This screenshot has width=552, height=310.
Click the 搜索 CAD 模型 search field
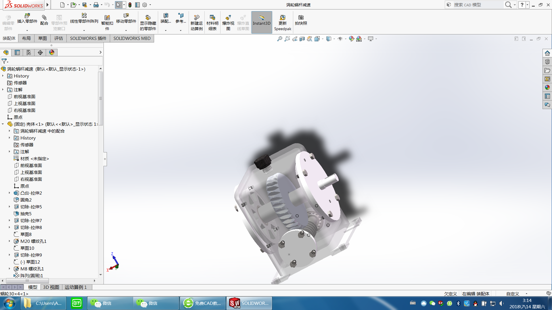pos(477,5)
